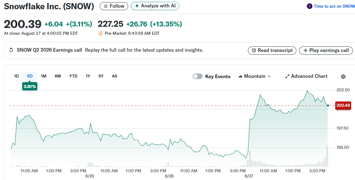Select the 1D time range tab
The image size is (355, 180).
(16, 76)
